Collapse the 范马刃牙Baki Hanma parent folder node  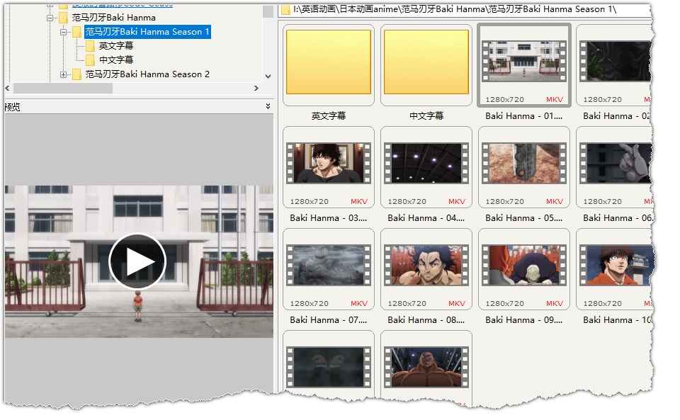coord(51,18)
